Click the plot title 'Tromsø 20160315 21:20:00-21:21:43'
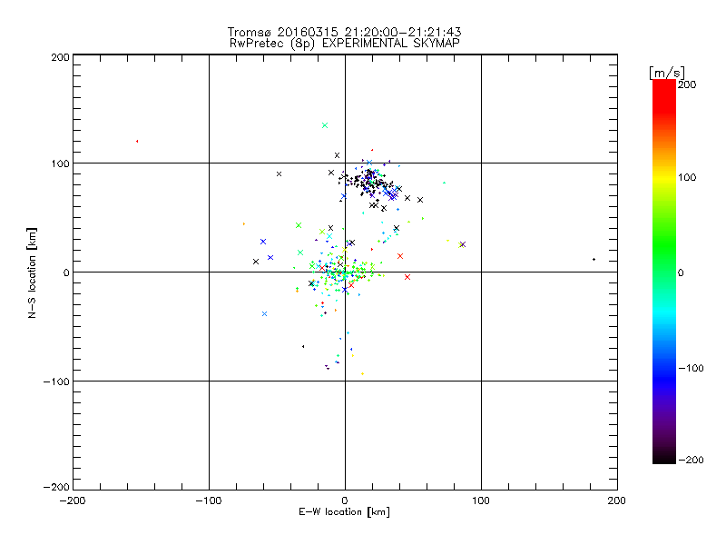Screen dimensions: 726x545 click(x=344, y=32)
